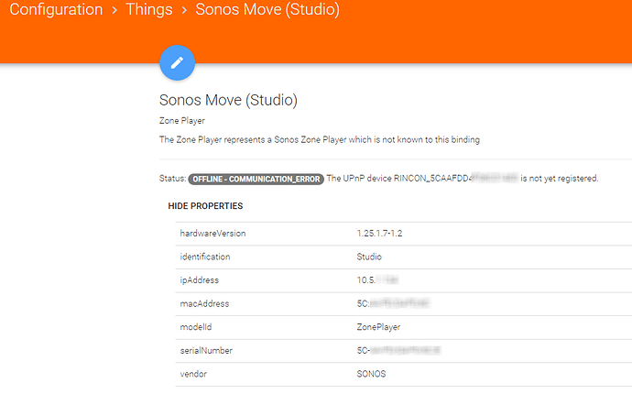Go to Configuration in the breadcrumb
The height and width of the screenshot is (394, 632).
pos(56,11)
